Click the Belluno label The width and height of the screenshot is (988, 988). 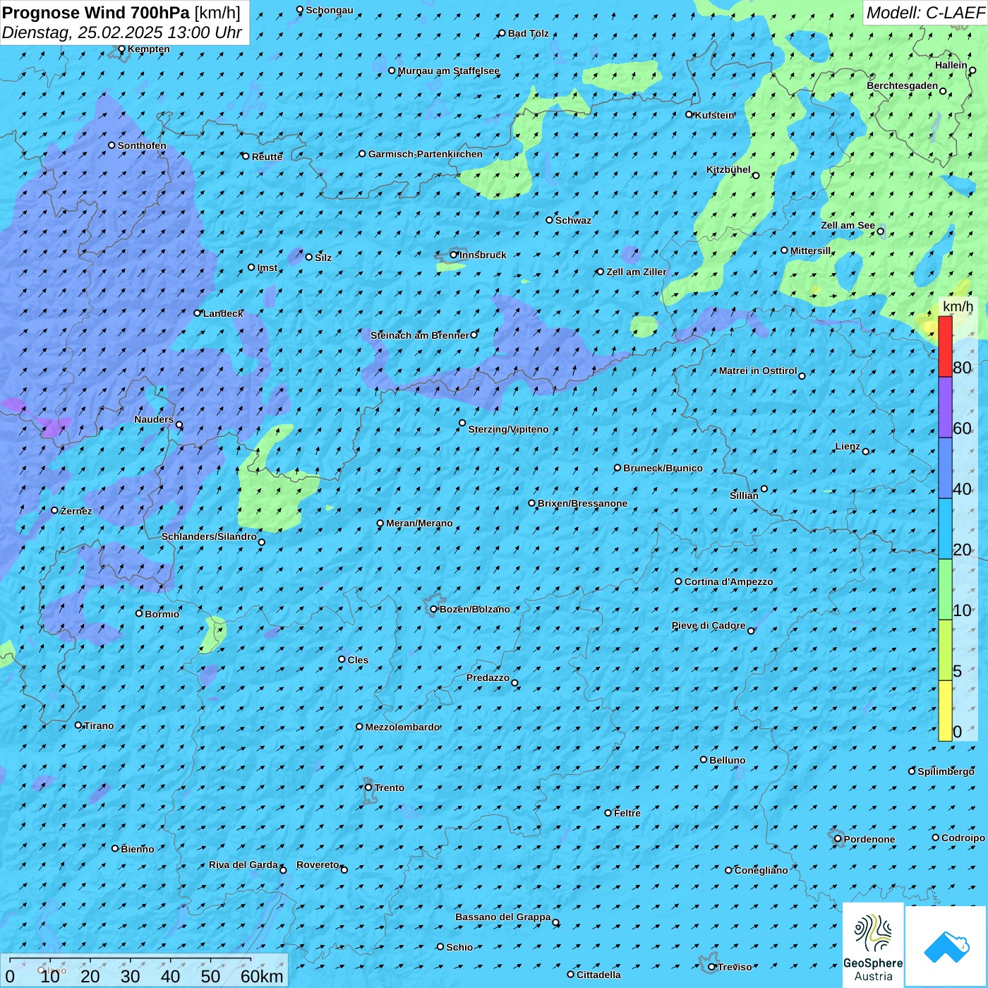(x=727, y=760)
